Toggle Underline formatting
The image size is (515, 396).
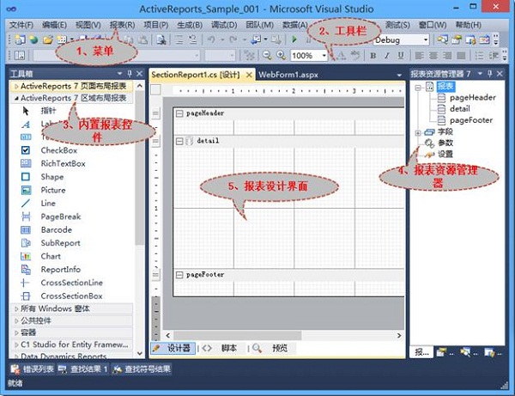click(401, 56)
